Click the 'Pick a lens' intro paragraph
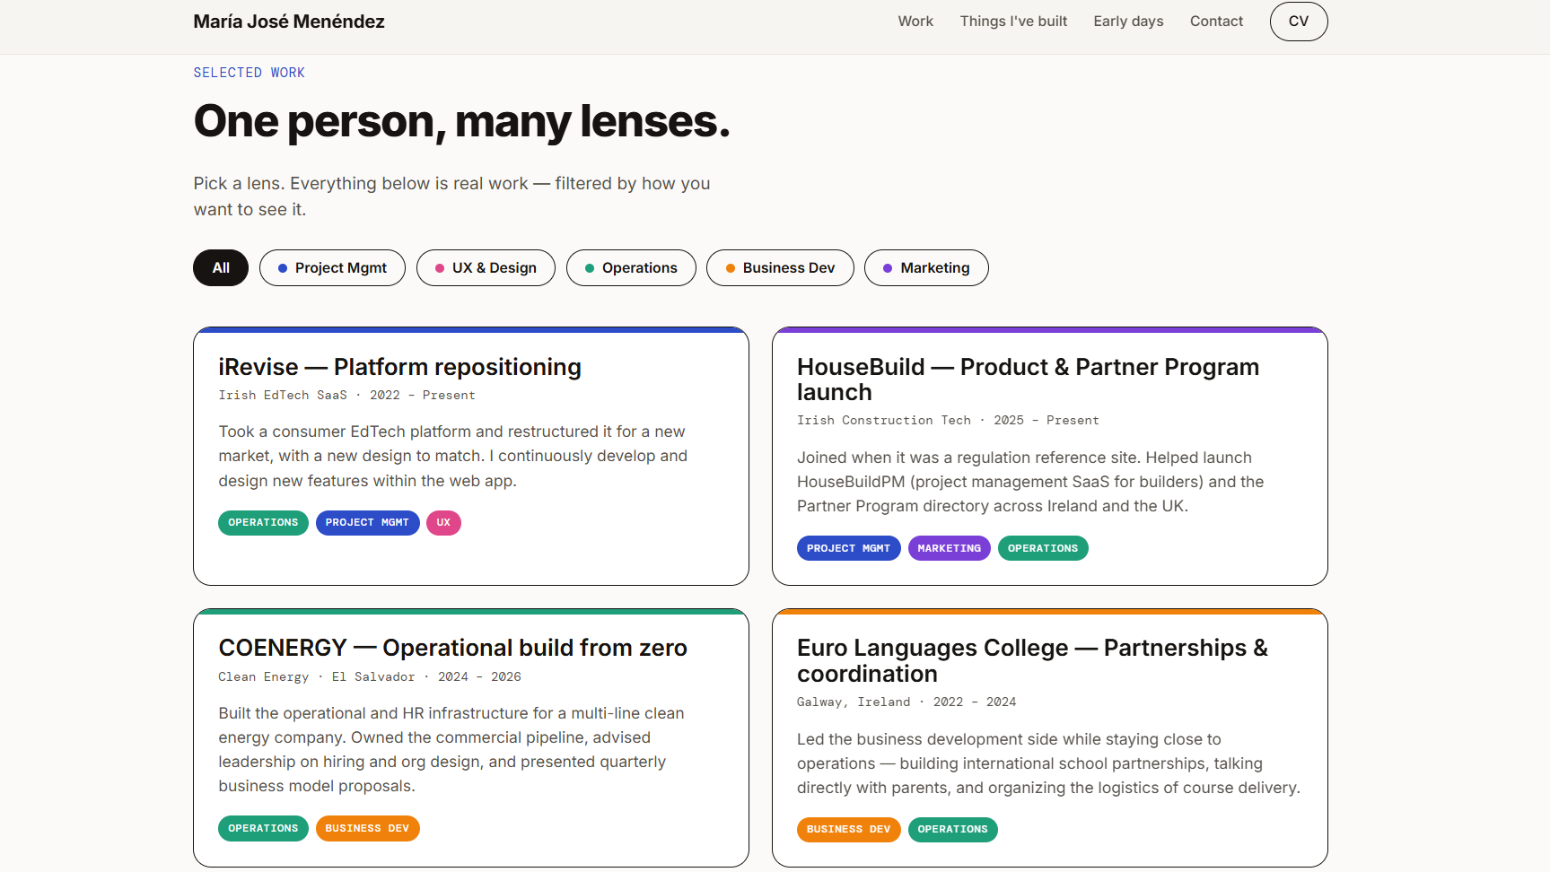 pos(451,196)
